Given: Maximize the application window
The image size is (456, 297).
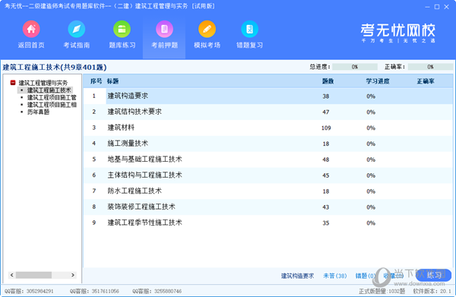Looking at the screenshot, I should pyautogui.click(x=437, y=7).
